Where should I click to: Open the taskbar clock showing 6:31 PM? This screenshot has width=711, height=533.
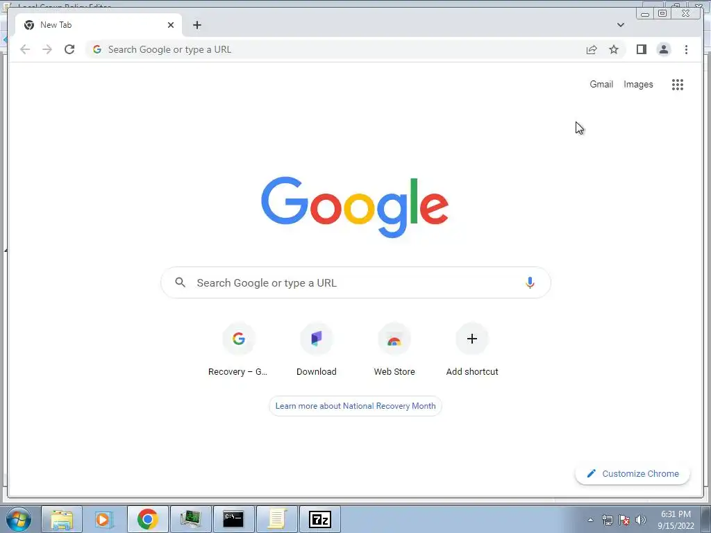(676, 520)
